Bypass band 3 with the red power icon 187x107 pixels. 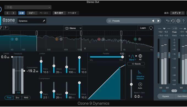click(x=99, y=39)
